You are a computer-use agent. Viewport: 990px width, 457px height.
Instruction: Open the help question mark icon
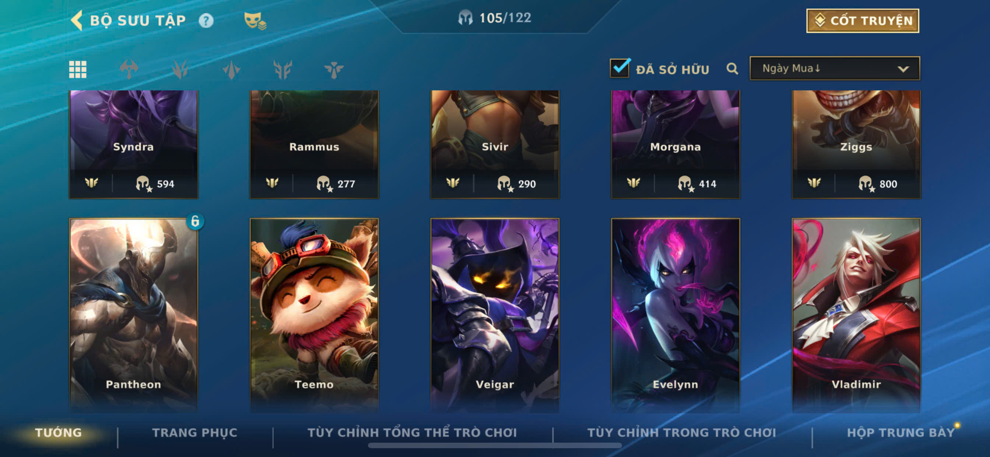(x=206, y=21)
